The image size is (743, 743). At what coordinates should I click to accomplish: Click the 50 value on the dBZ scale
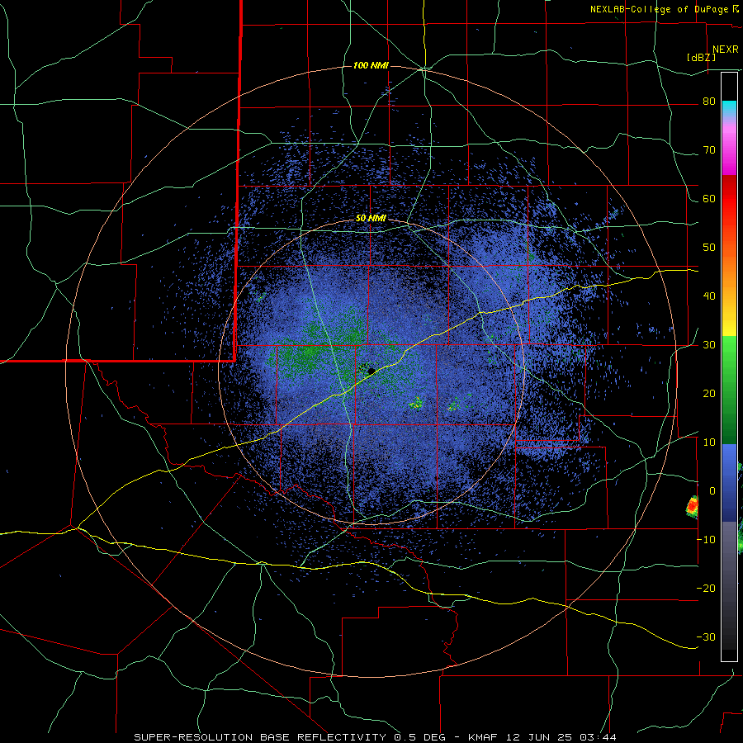(x=709, y=248)
